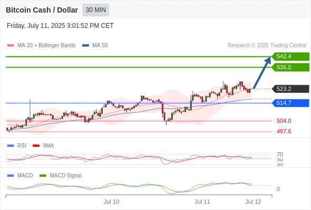Select the 542.4 green resistance label
Viewport: 311px width, 210px height.
(x=290, y=57)
